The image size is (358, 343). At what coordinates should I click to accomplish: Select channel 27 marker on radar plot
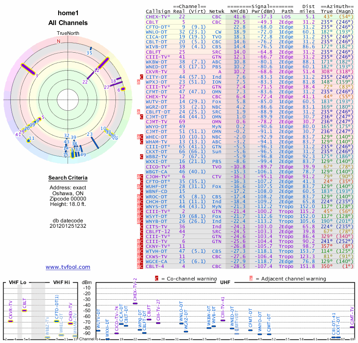coord(116,84)
